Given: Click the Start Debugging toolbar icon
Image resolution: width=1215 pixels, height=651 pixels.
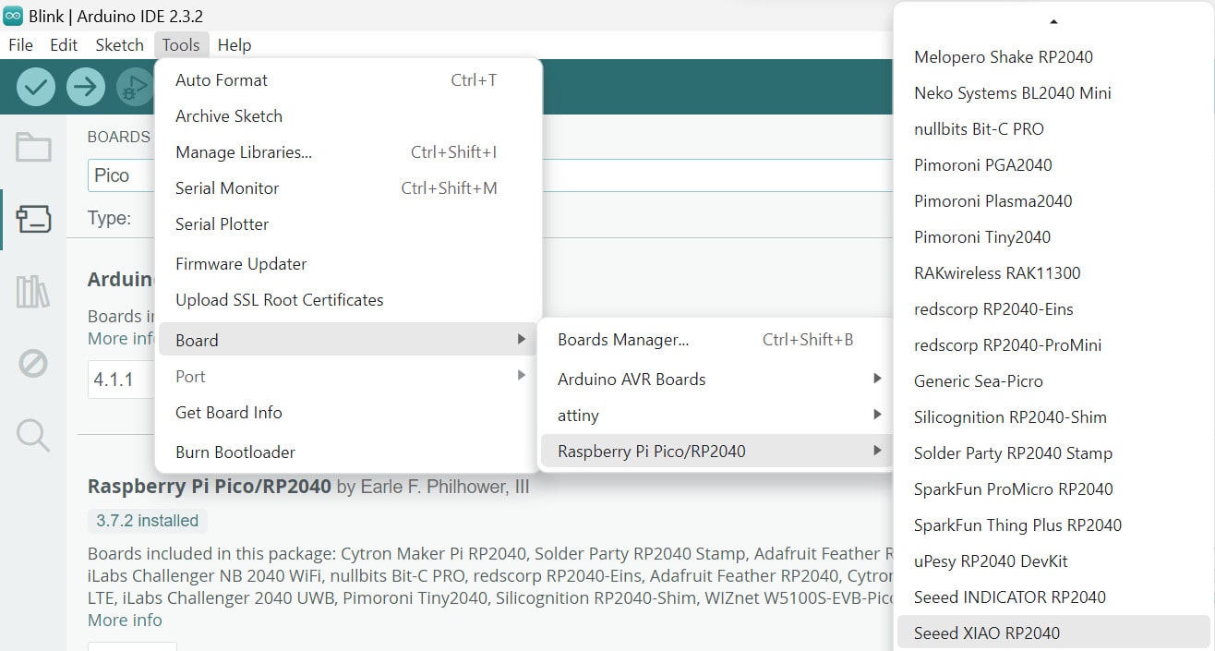Looking at the screenshot, I should [135, 87].
